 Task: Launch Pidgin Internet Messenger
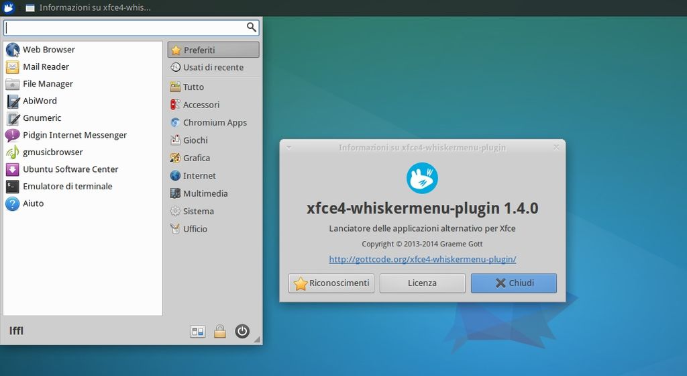tap(83, 135)
